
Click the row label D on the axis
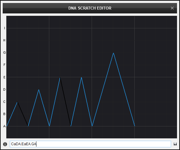point(4,89)
